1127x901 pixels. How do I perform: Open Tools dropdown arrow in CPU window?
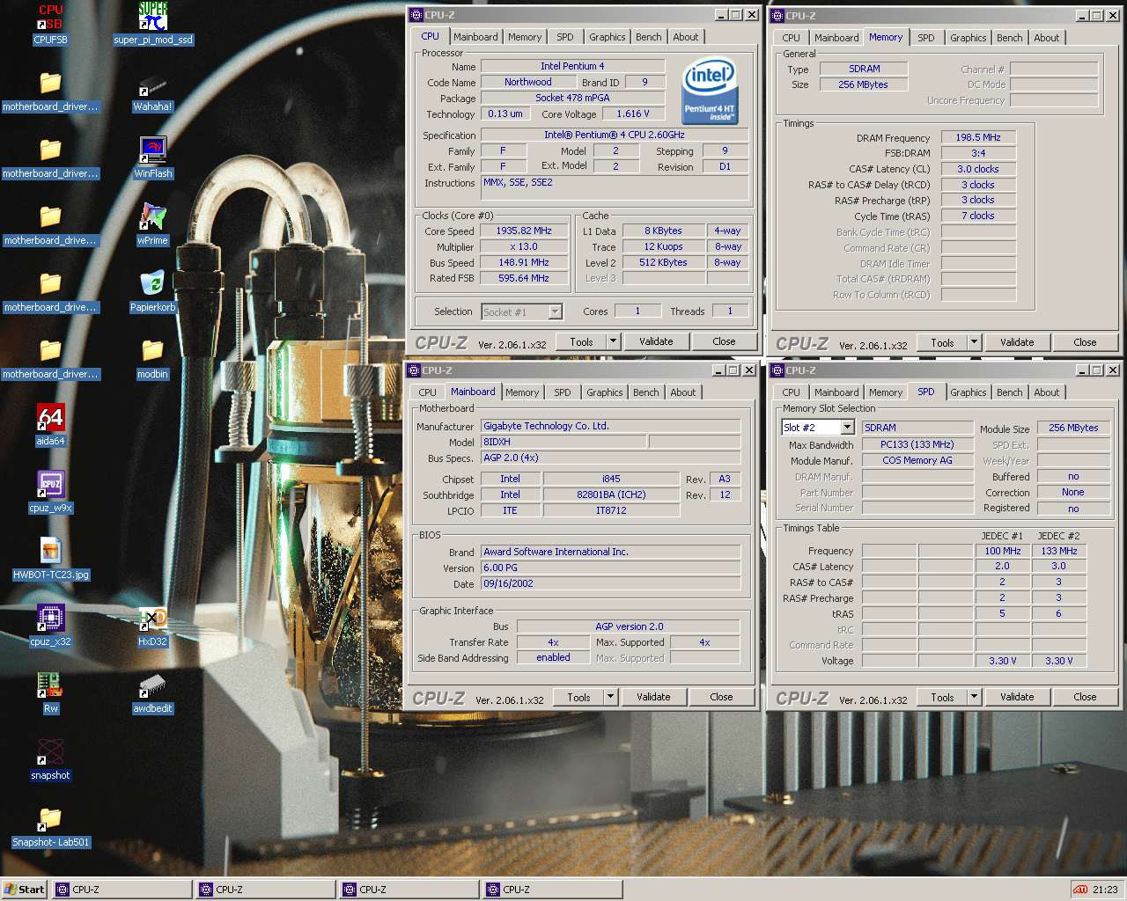click(614, 341)
